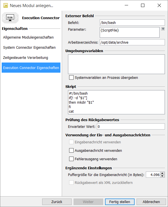This screenshot has width=168, height=207.
Task: Close the Neues Modul anlegen dialog
Action: click(x=159, y=5)
